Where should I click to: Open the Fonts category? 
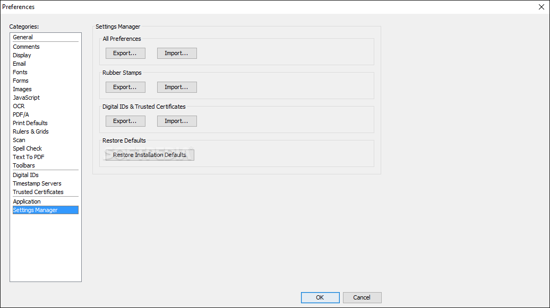tap(46, 72)
